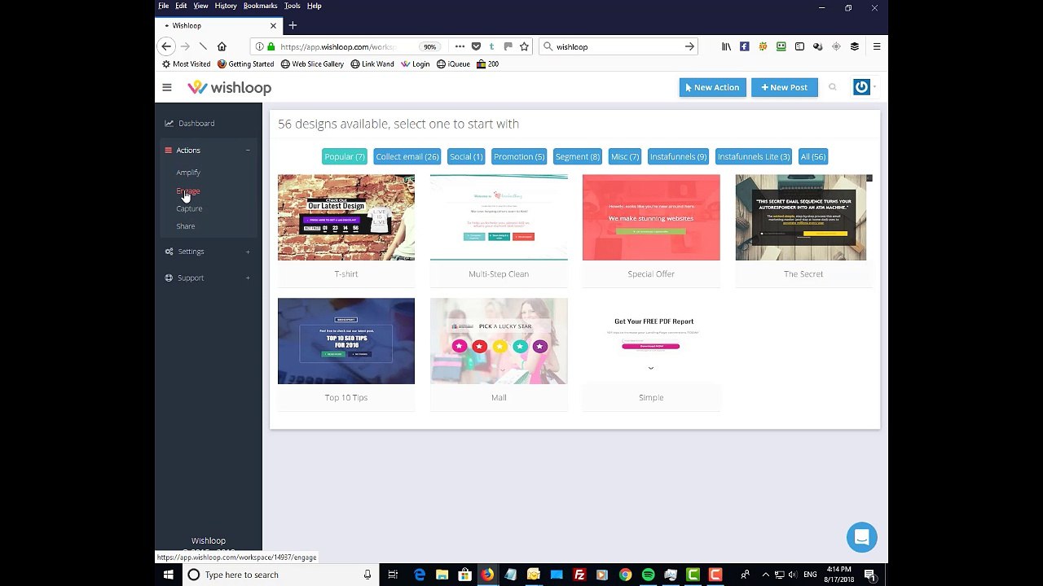The image size is (1043, 586).
Task: Open a new browser tab
Action: (x=293, y=25)
